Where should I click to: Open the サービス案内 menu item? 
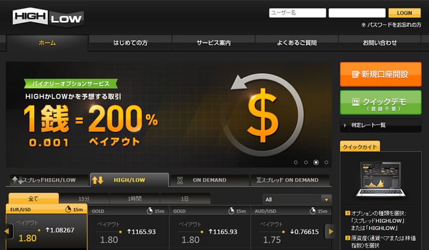(x=213, y=43)
